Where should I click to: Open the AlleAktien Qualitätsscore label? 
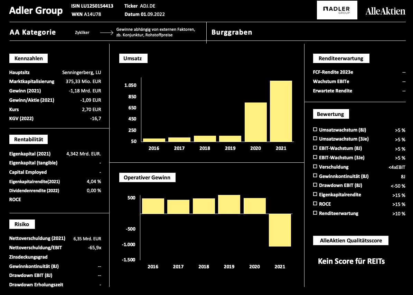point(350,240)
